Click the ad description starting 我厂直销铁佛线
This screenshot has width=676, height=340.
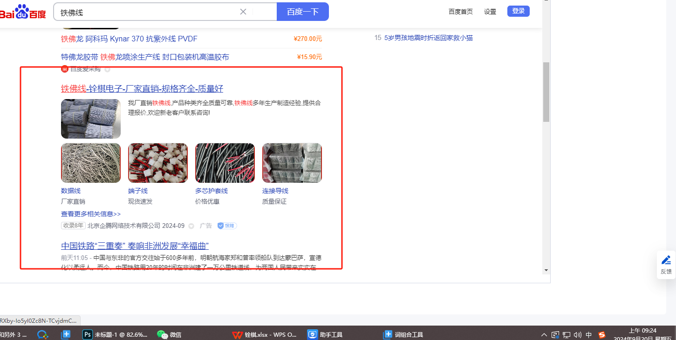pyautogui.click(x=225, y=107)
